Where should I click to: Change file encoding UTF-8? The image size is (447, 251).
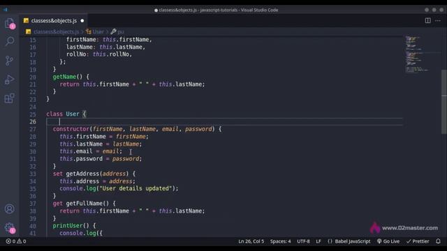(x=303, y=241)
